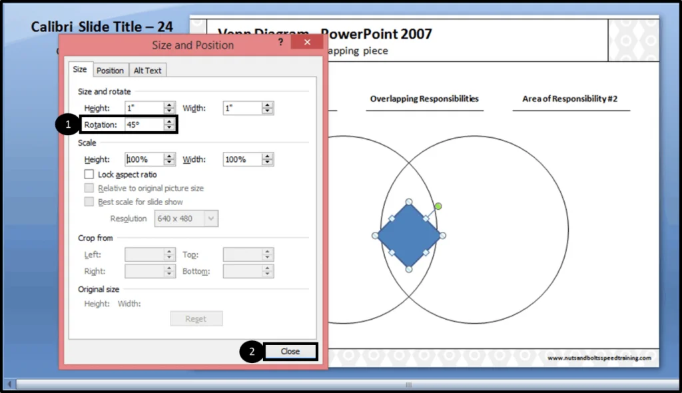Click the diamond's left corner handle
Image resolution: width=682 pixels, height=393 pixels.
[375, 235]
